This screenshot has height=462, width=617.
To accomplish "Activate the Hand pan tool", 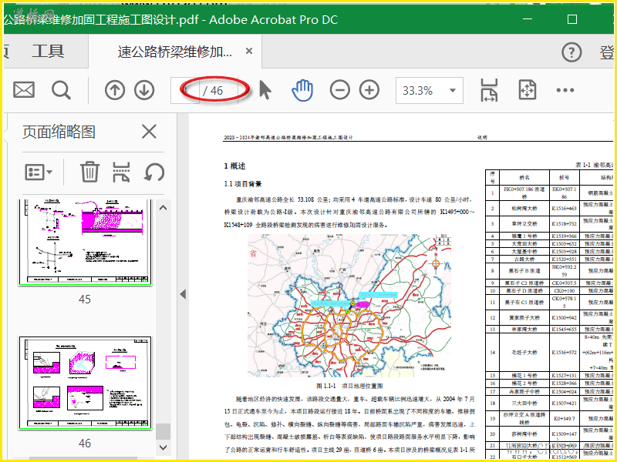I will pyautogui.click(x=302, y=90).
